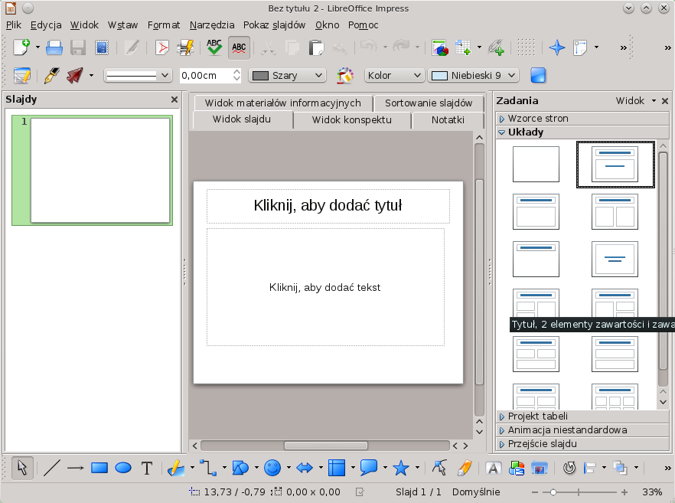The width and height of the screenshot is (675, 503).
Task: Open the Fontwork Gallery
Action: 494,468
